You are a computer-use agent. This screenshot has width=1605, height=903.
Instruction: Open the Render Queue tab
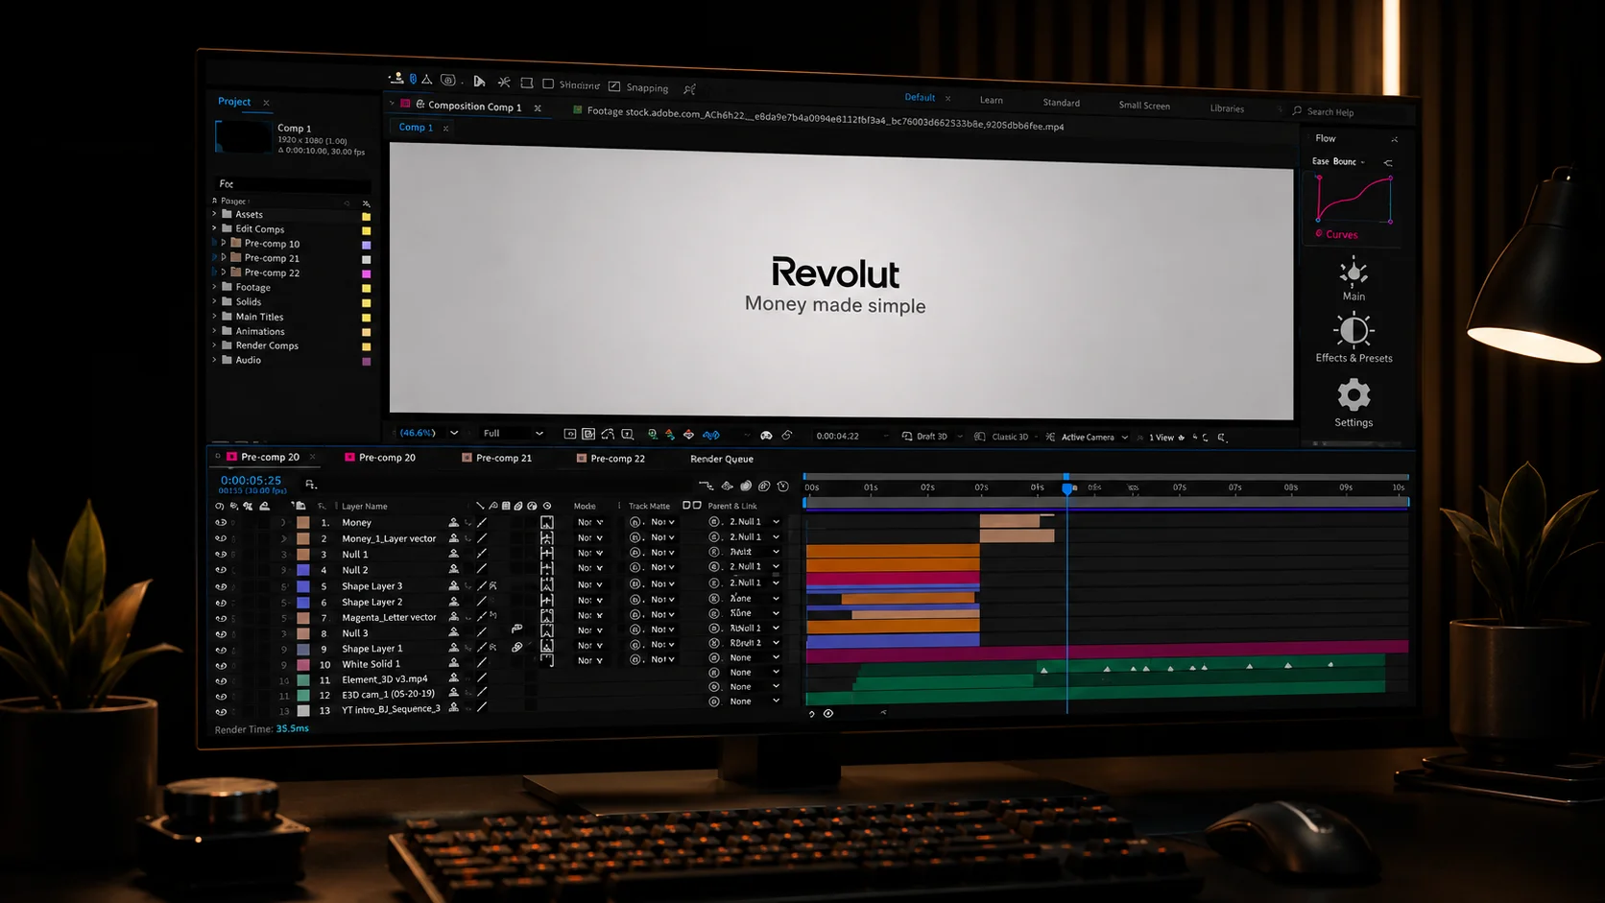722,459
